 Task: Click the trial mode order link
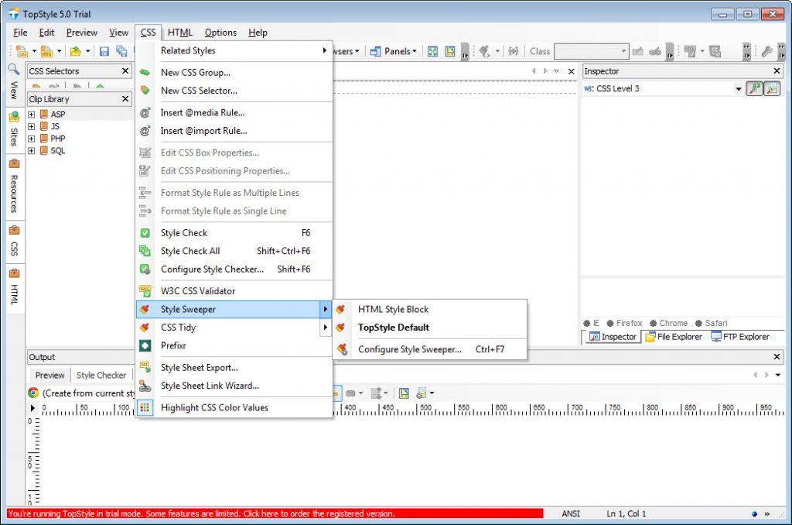(x=275, y=513)
